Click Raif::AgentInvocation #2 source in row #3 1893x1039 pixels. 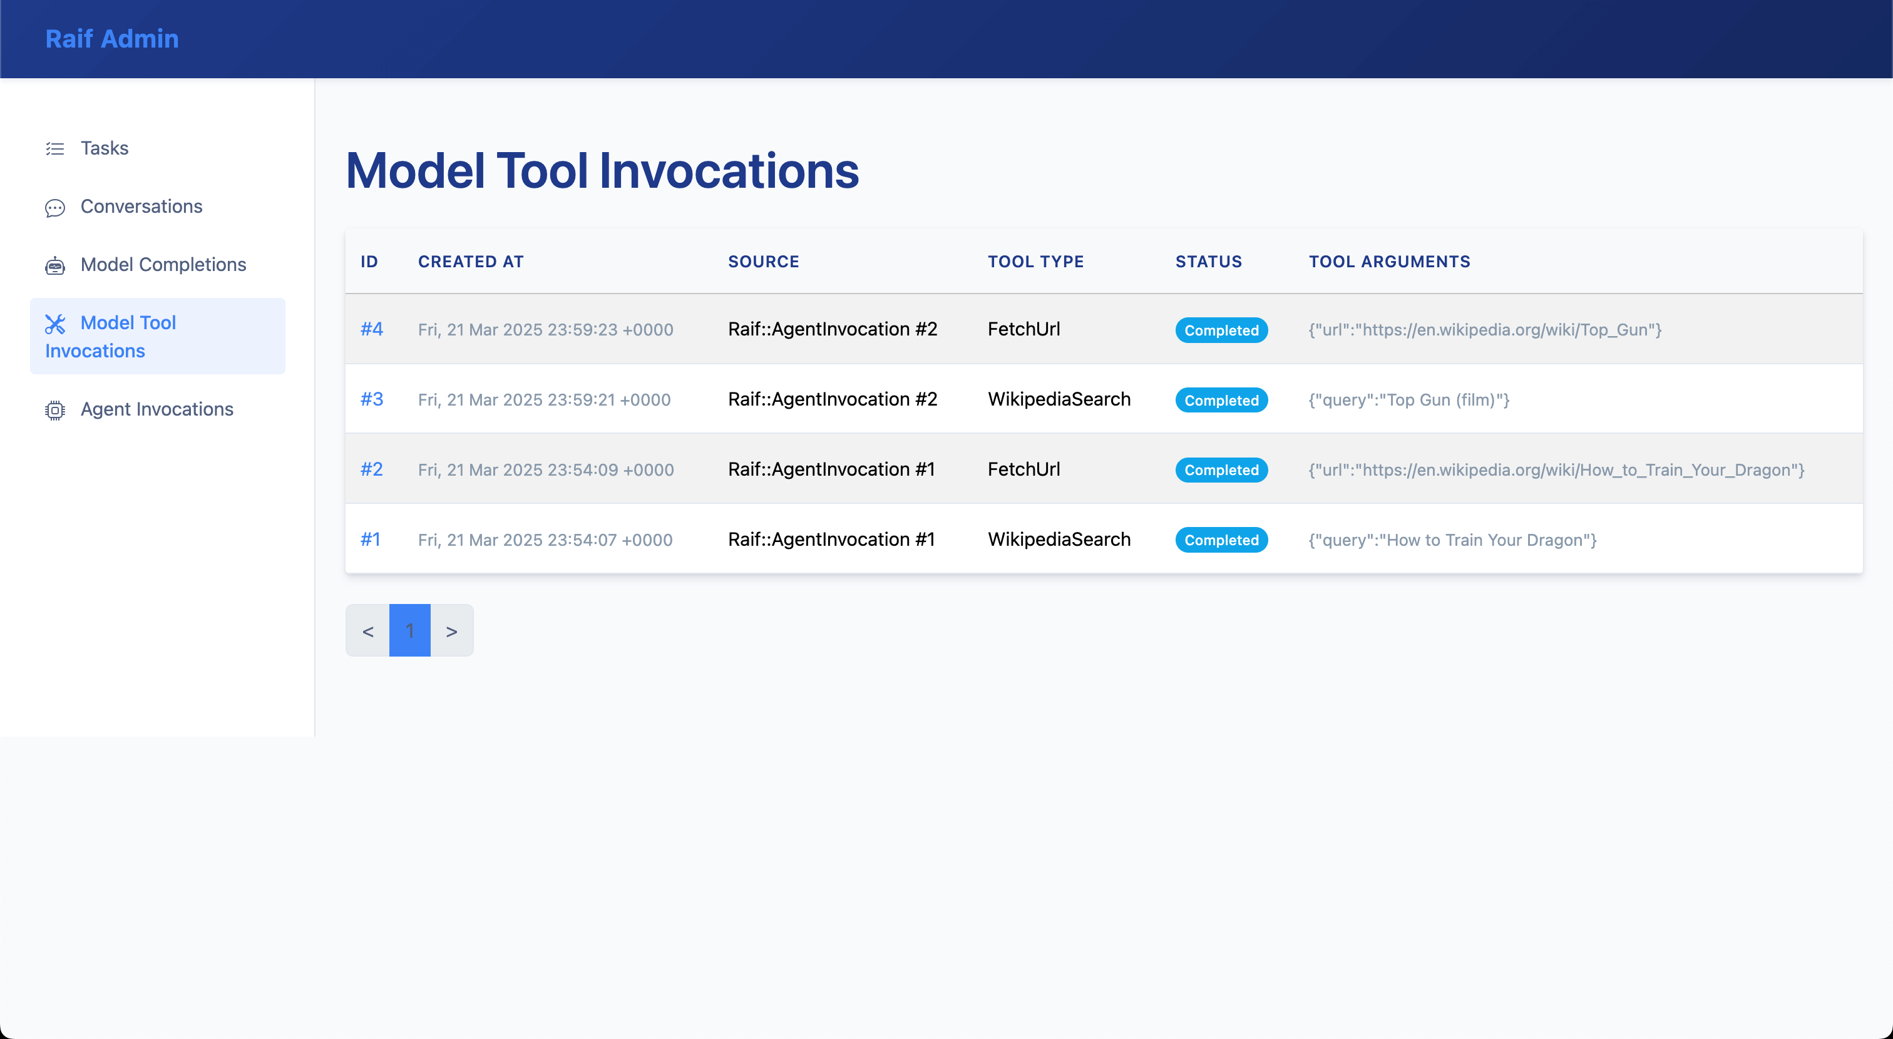832,399
